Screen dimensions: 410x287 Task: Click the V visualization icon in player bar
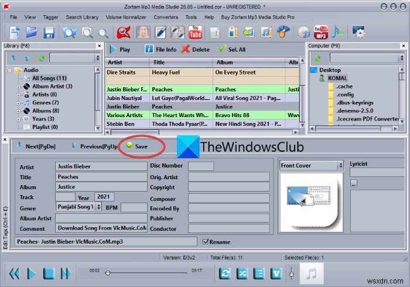(x=276, y=274)
